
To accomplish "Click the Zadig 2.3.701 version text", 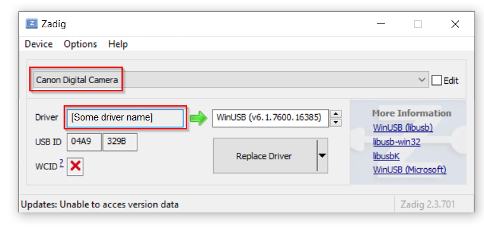I will point(427,204).
